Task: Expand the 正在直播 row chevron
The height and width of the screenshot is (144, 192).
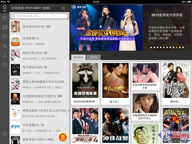Action: pos(66,128)
